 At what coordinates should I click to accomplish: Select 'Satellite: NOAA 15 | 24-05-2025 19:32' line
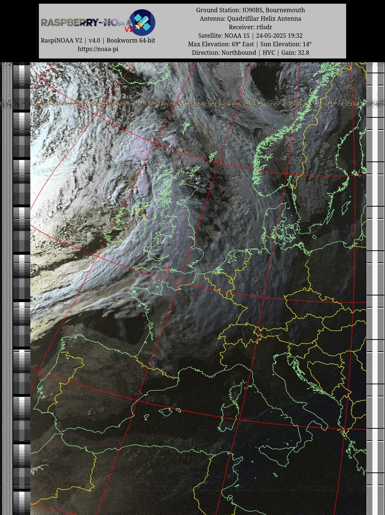click(250, 36)
